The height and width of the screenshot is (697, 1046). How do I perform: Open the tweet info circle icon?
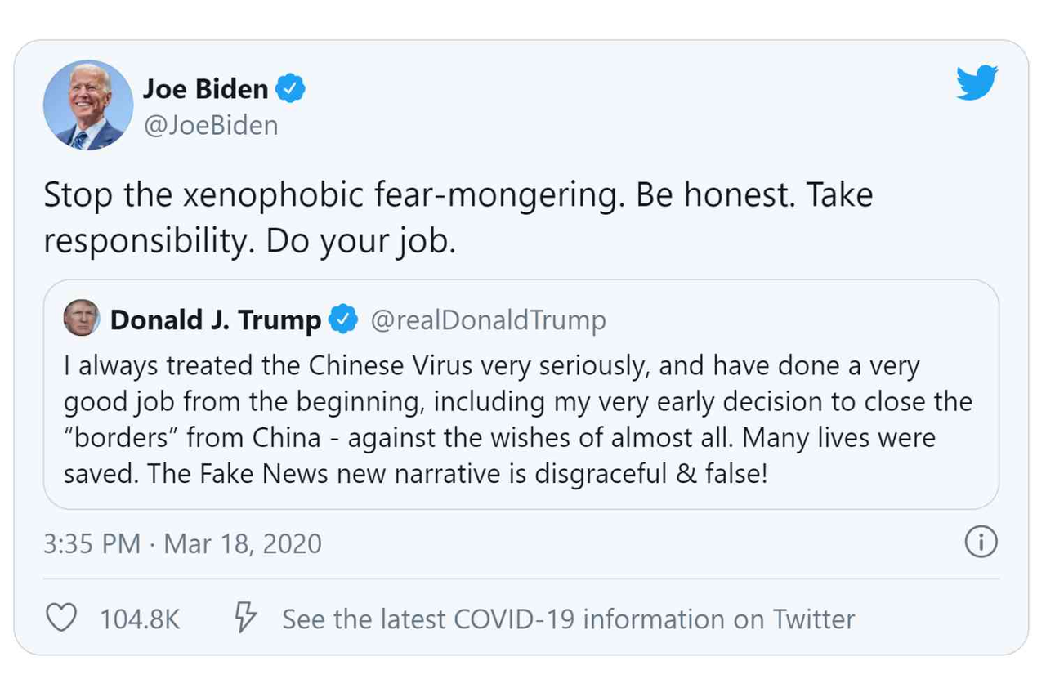point(981,543)
